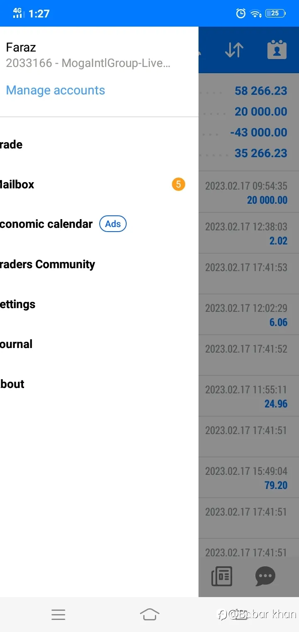
Task: Open the Mailbox menu item
Action: pyautogui.click(x=99, y=185)
